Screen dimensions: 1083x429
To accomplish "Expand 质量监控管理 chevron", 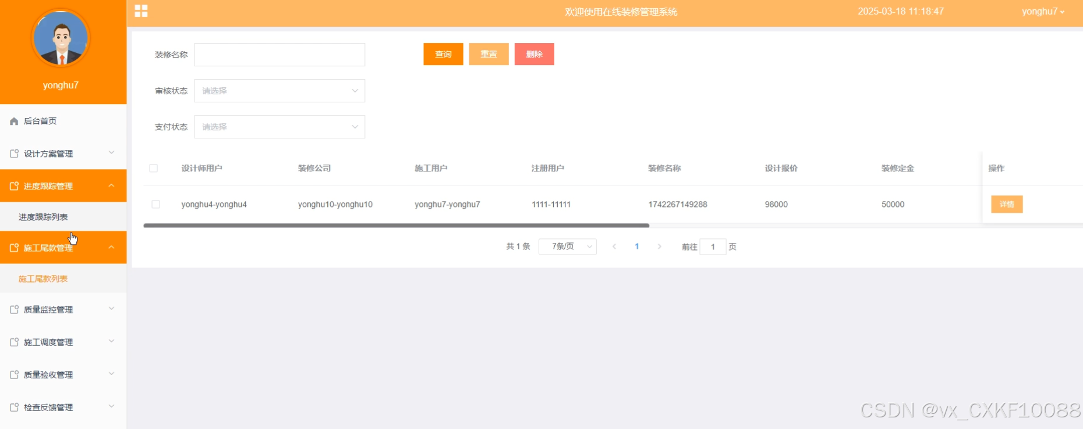I will click(111, 309).
